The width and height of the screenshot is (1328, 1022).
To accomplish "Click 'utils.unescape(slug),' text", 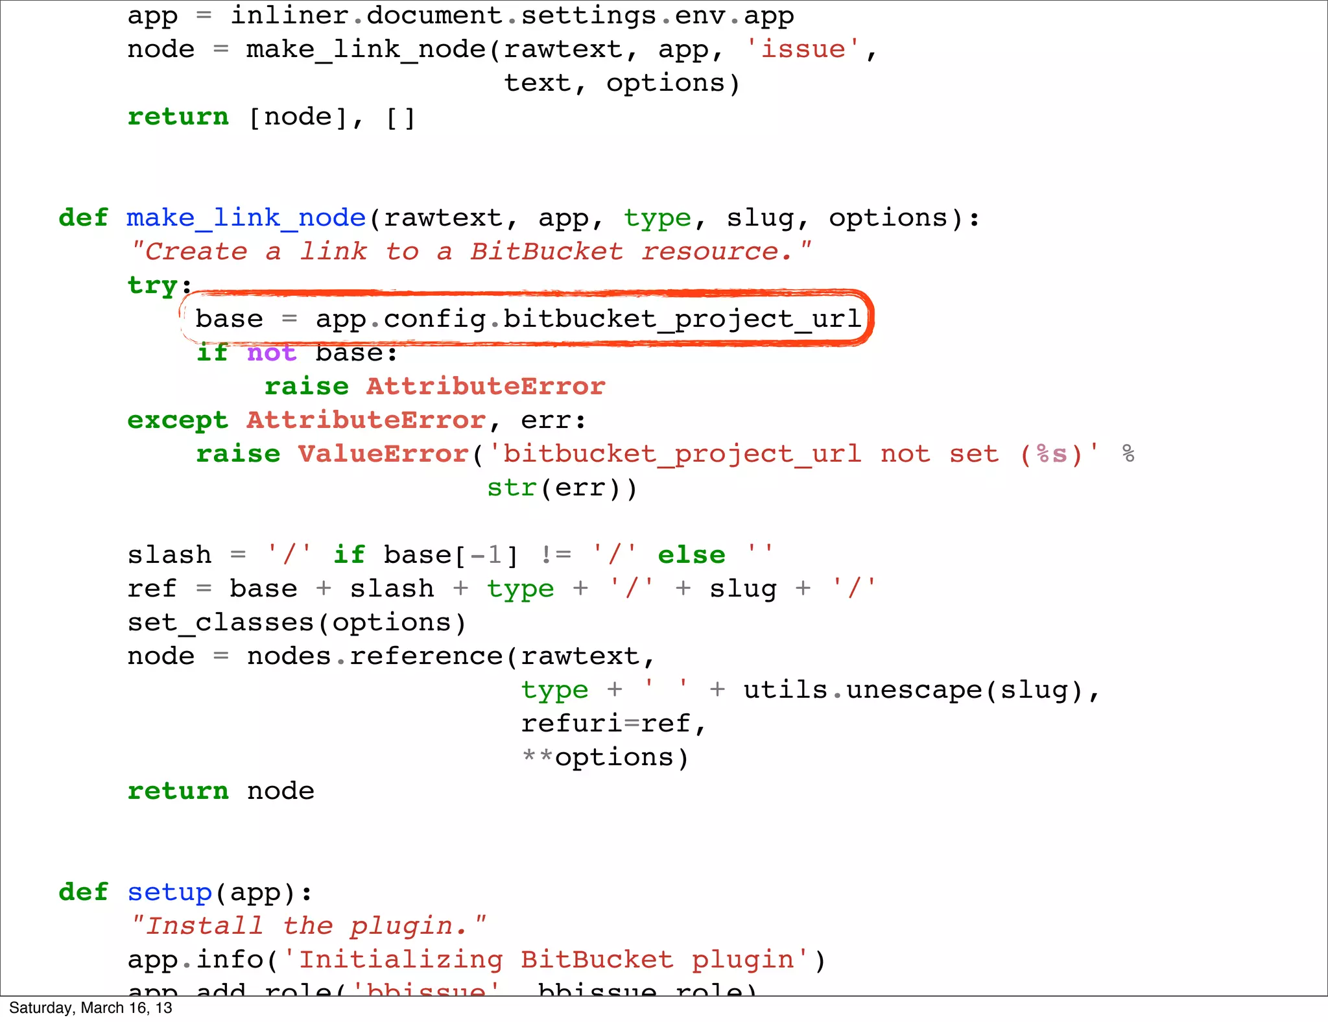I will tap(921, 691).
